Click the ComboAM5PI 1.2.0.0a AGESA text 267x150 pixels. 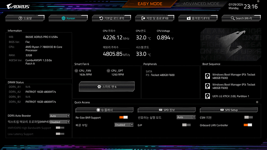pos(39,62)
